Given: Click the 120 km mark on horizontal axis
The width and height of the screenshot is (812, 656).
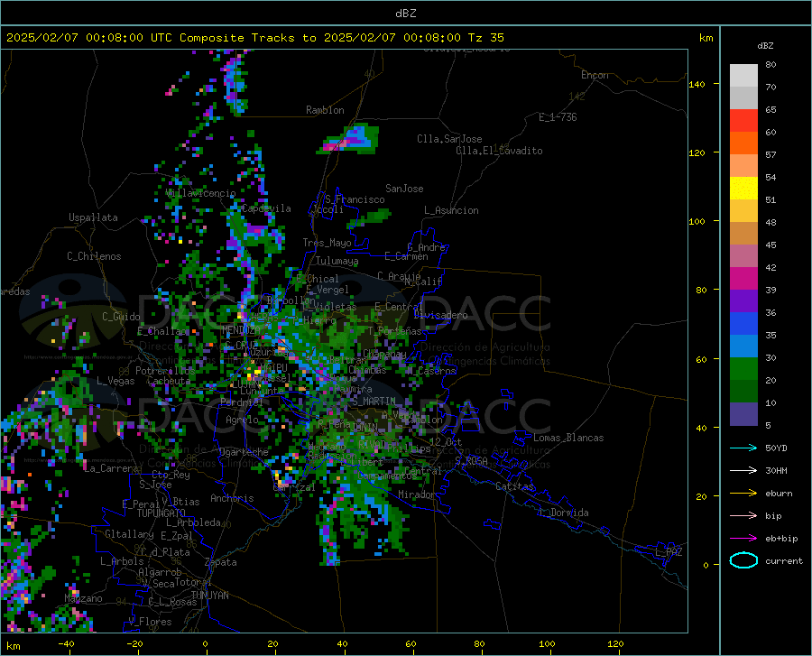Looking at the screenshot, I should pos(615,643).
